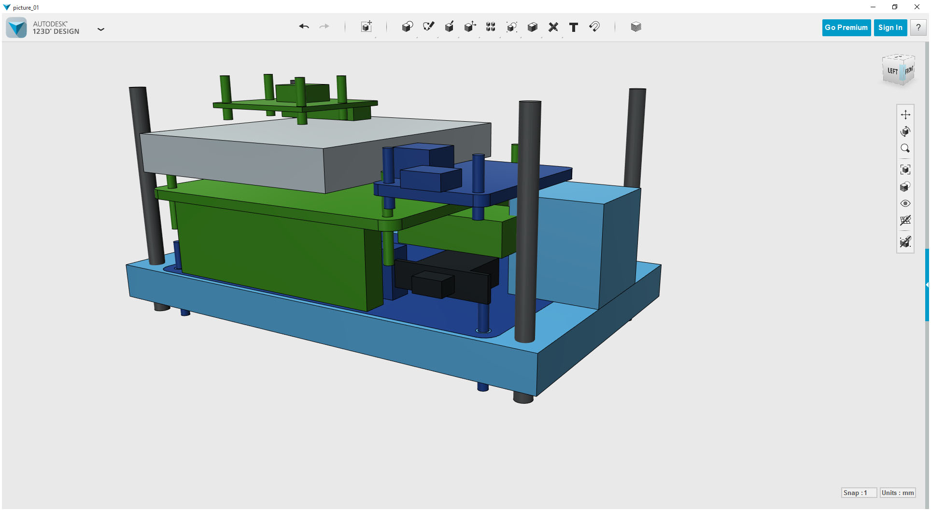This screenshot has height=511, width=931.
Task: Toggle the Hide/Show visibility eye icon
Action: point(905,203)
